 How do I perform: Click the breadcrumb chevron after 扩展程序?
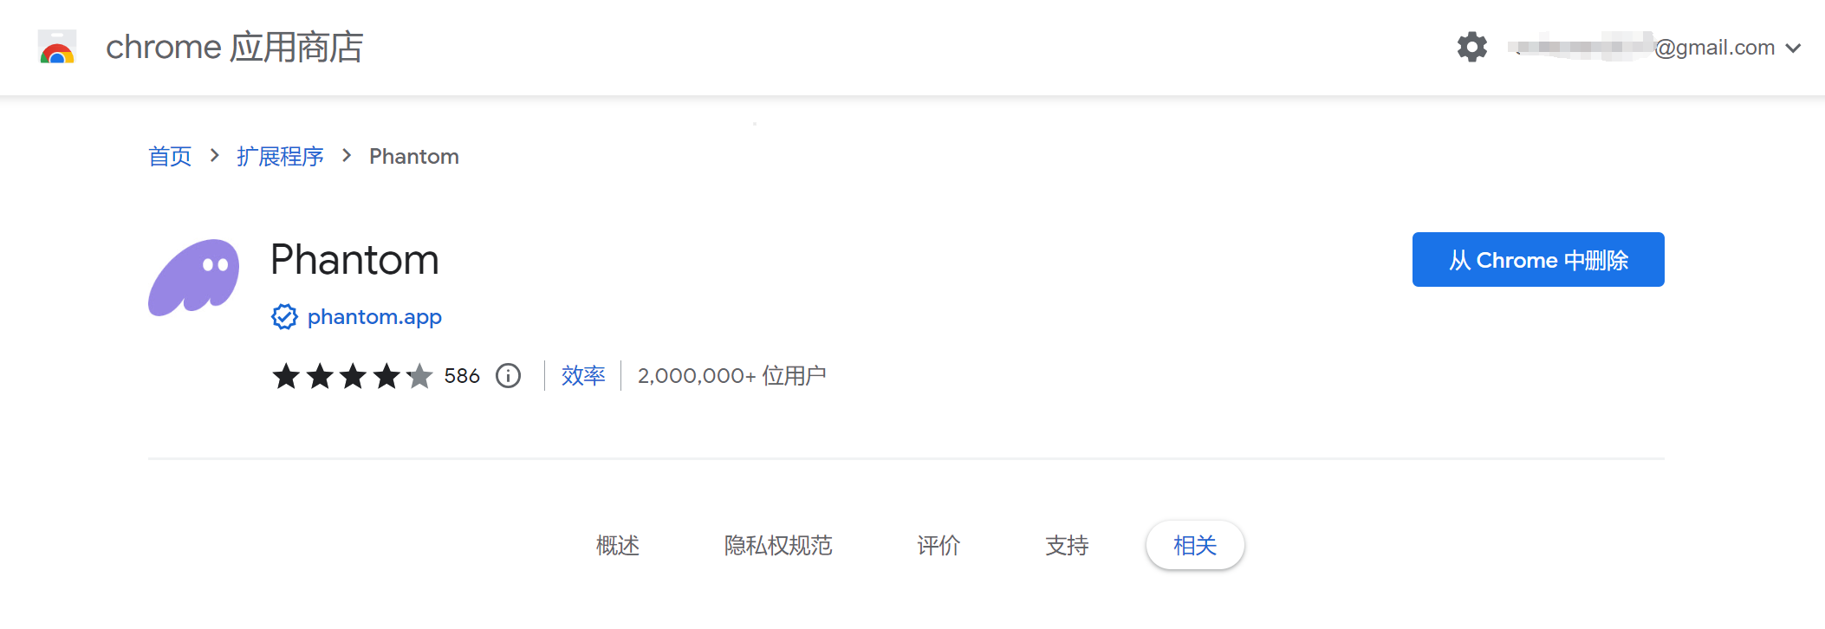coord(347,156)
